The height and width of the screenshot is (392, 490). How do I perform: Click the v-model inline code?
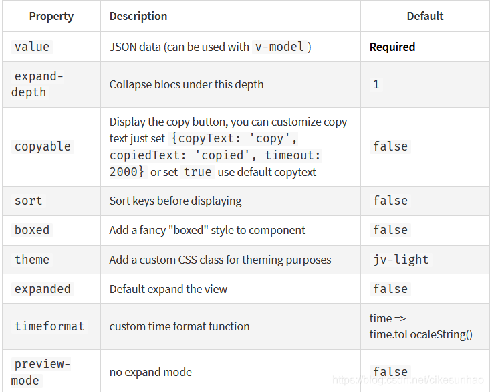(279, 47)
